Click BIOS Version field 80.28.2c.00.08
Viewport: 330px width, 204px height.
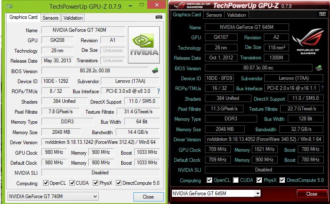[95, 71]
